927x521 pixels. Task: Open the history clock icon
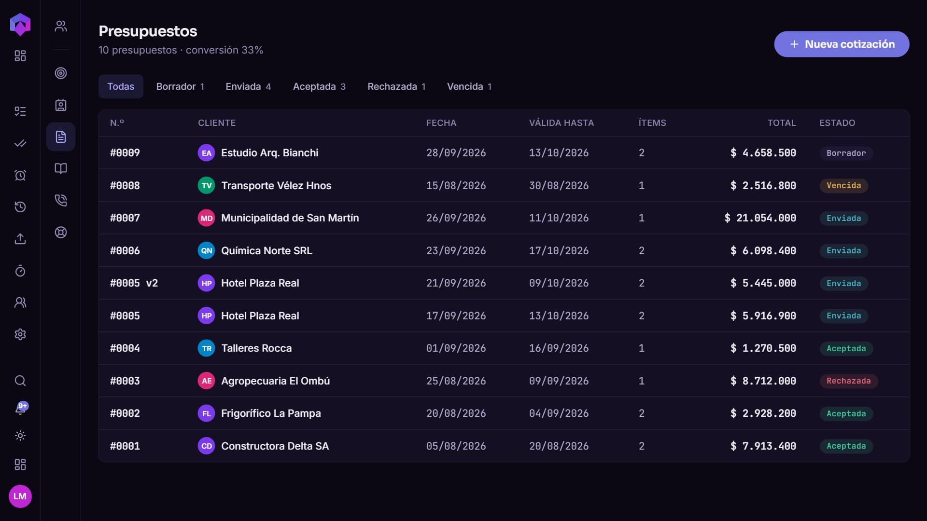click(x=20, y=207)
